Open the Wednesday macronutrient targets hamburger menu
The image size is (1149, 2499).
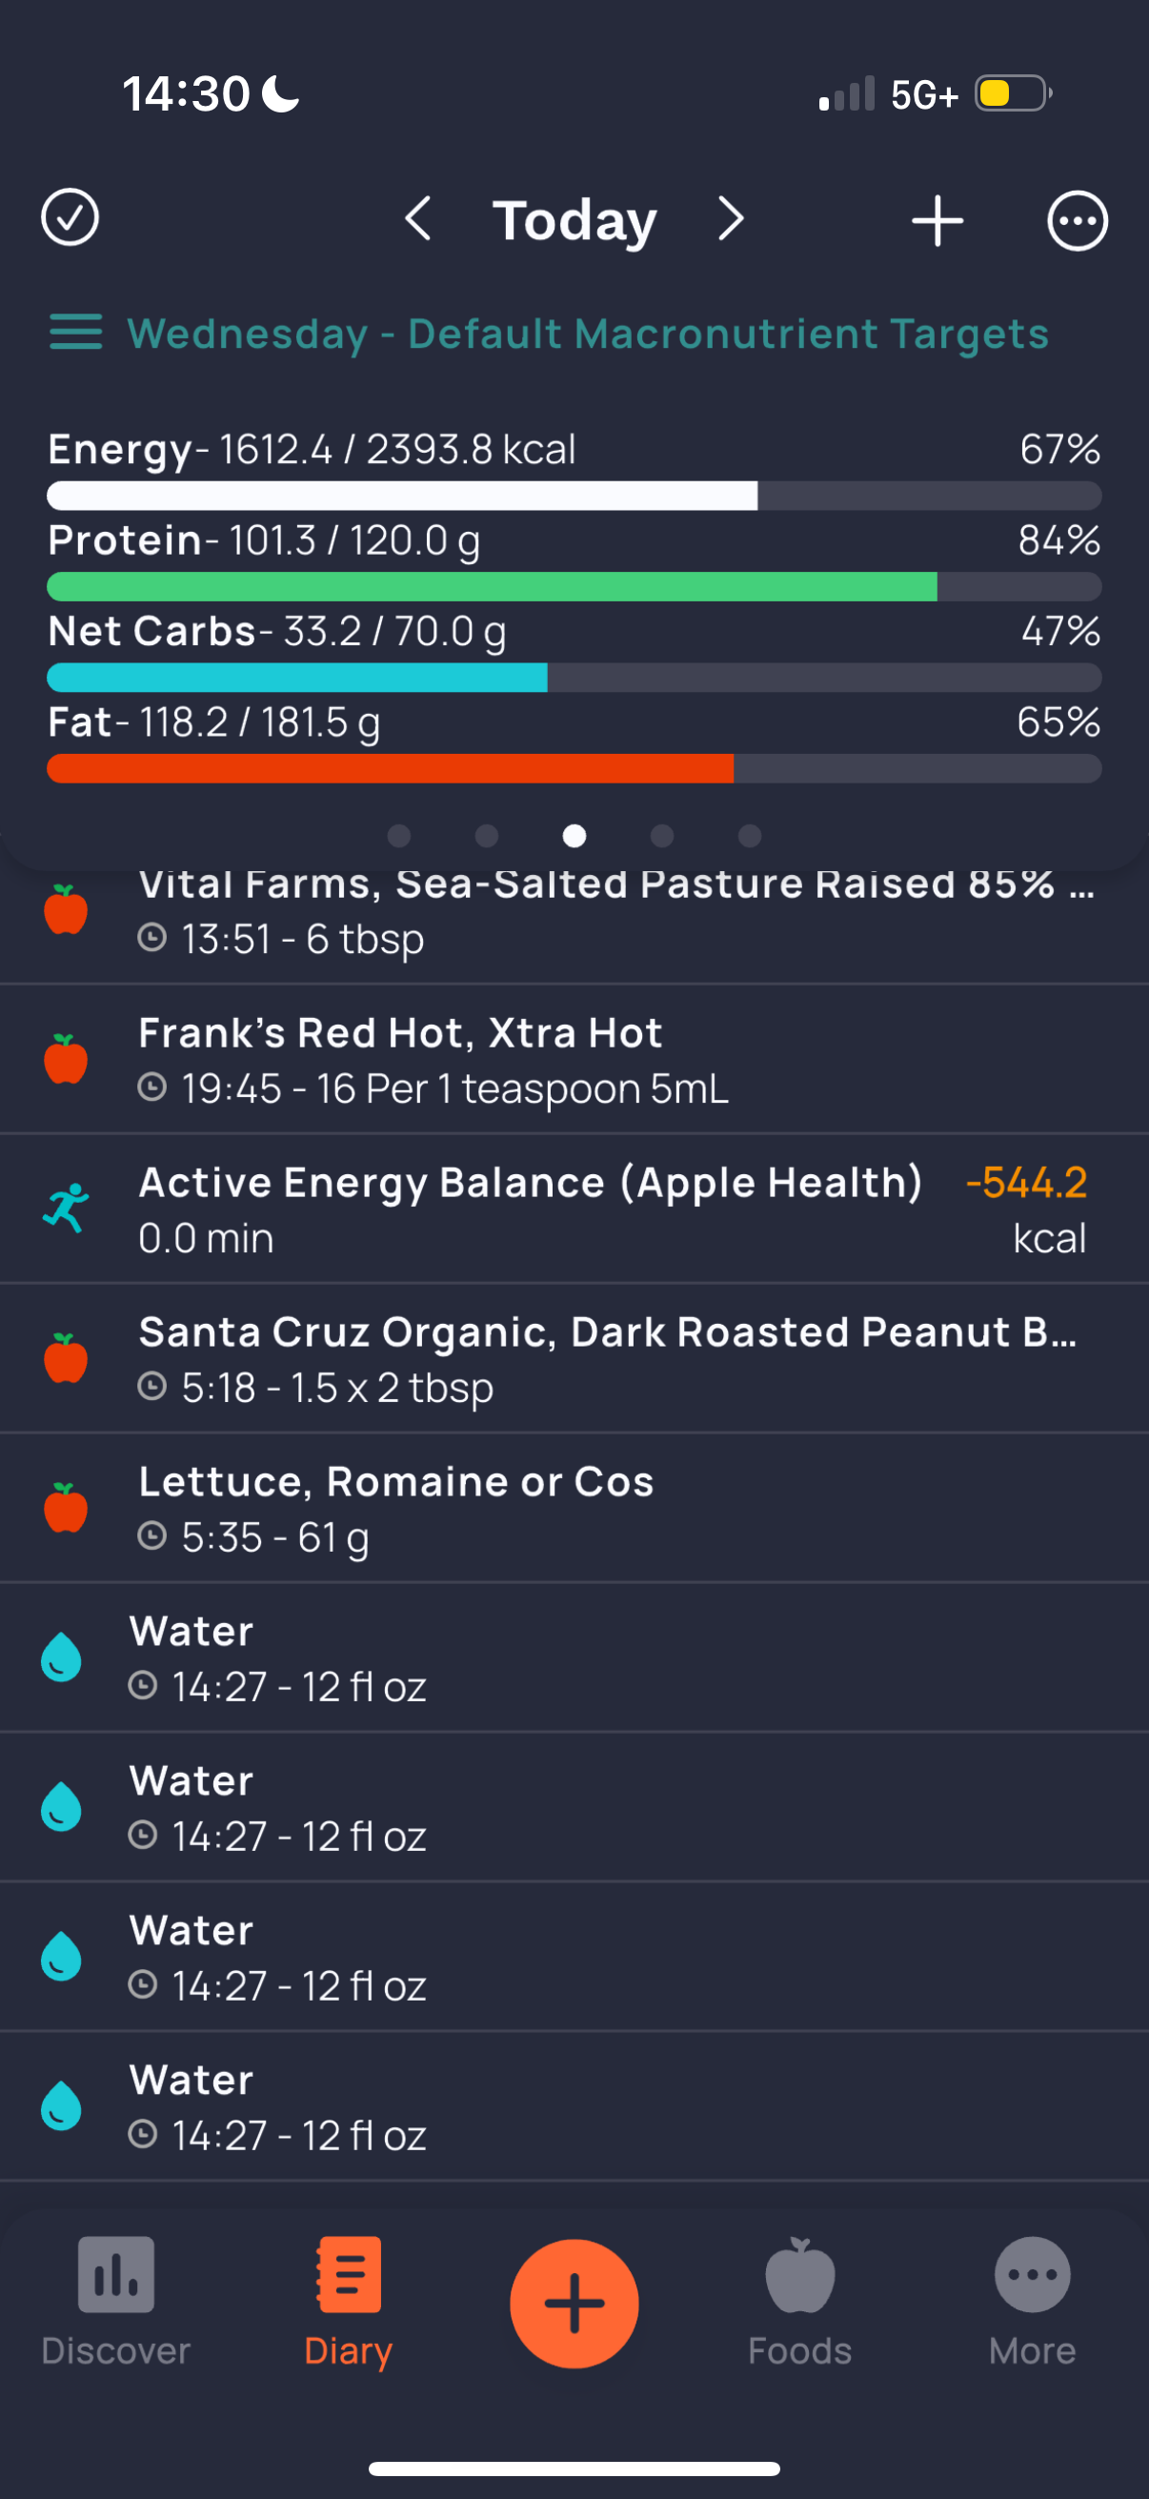(75, 333)
